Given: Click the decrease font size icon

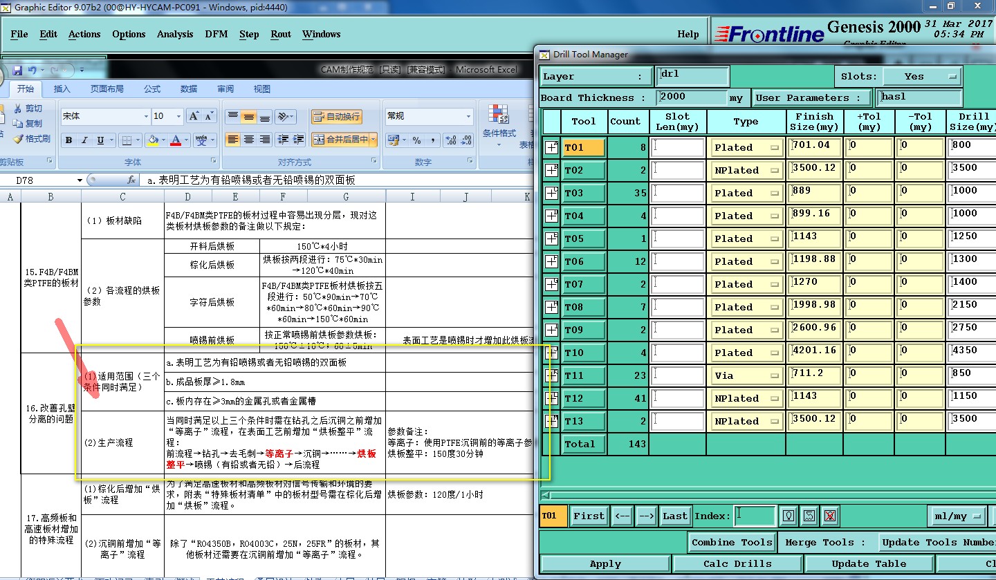Looking at the screenshot, I should click(x=210, y=116).
